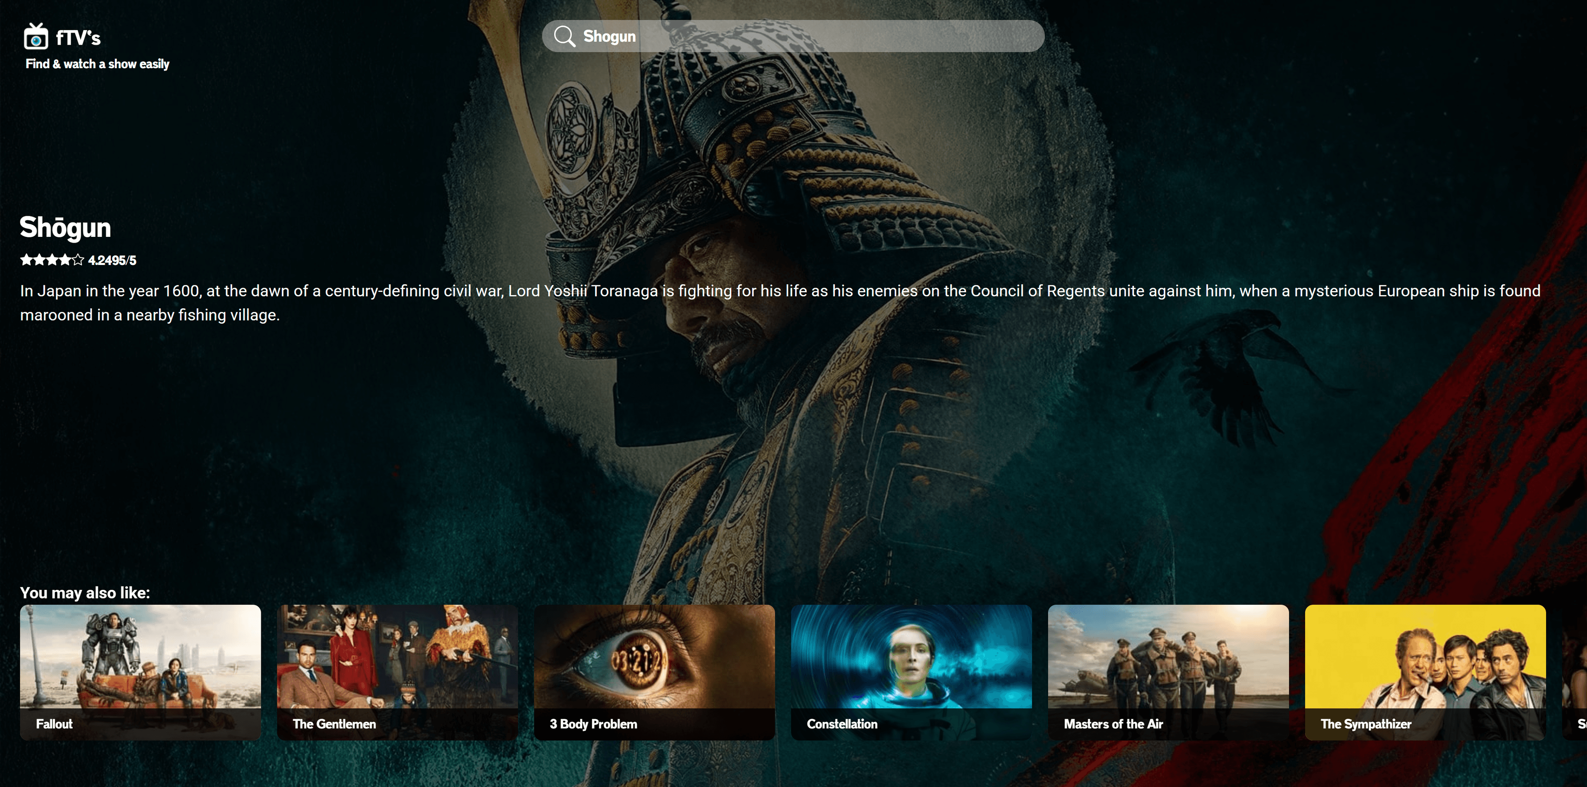Screen dimensions: 1587x787
Task: Open The Gentlemen show thumbnail
Action: pos(397,673)
